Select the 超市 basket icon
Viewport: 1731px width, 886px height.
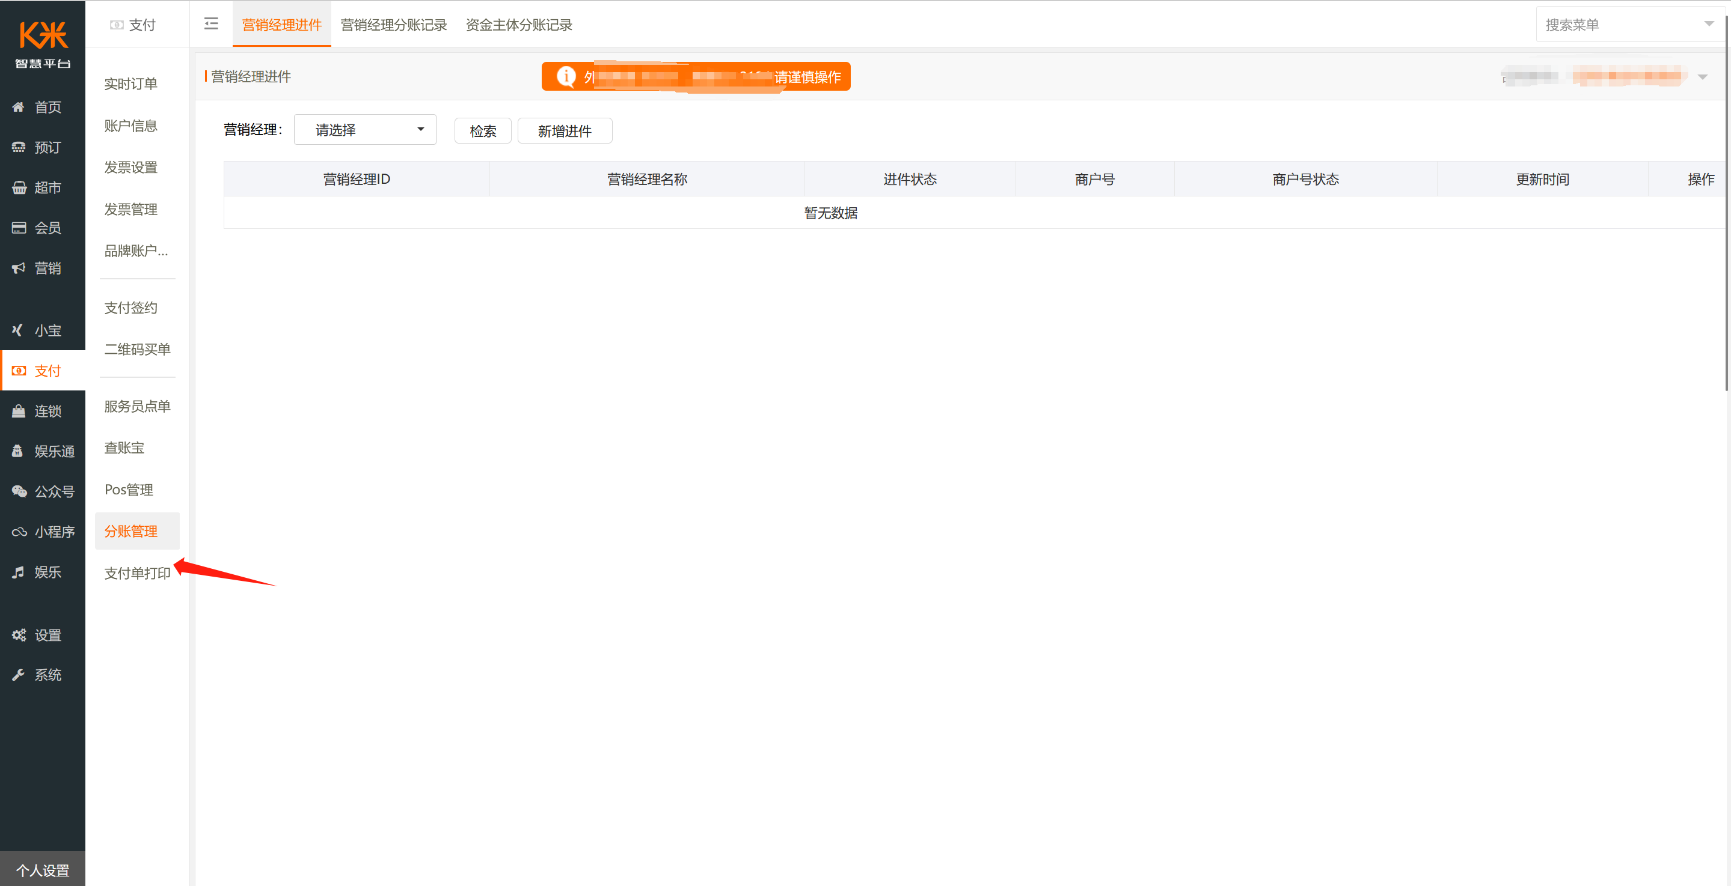click(x=18, y=187)
